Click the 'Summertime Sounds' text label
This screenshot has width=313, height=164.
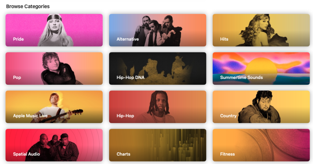point(241,77)
